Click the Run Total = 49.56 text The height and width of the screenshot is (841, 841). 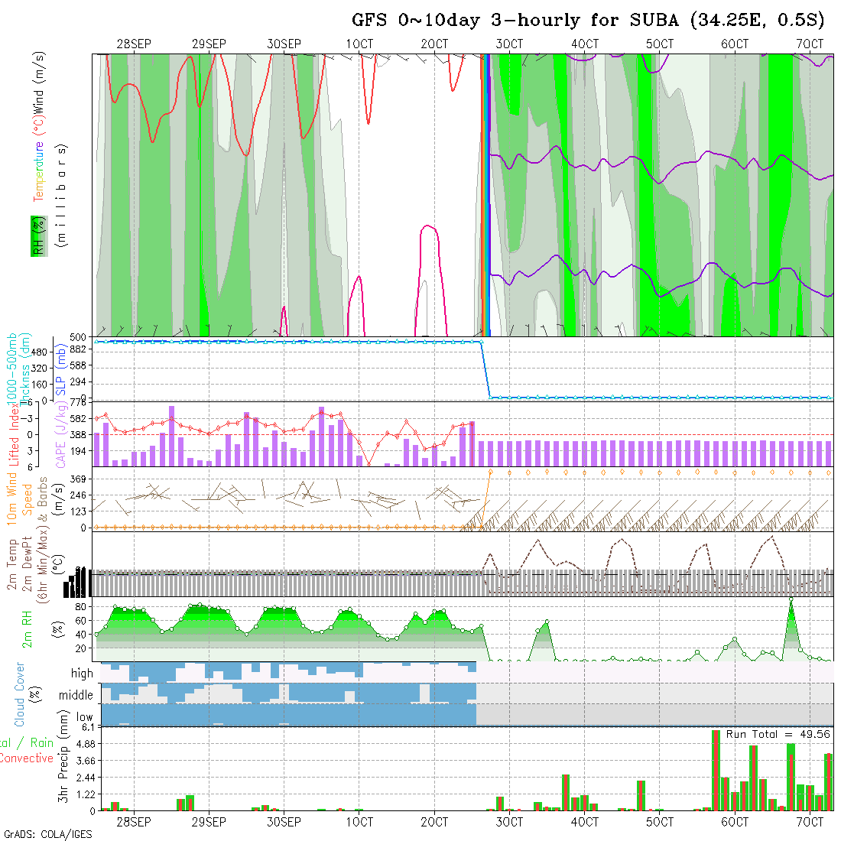778,734
